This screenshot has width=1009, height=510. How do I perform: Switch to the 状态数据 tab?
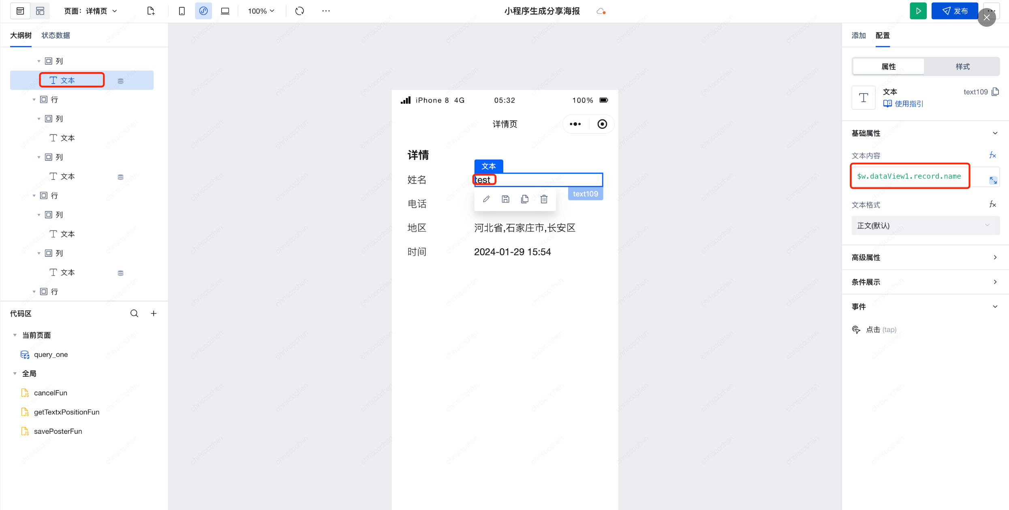tap(56, 35)
